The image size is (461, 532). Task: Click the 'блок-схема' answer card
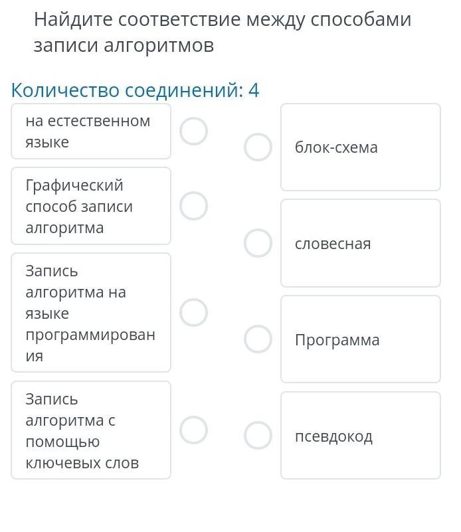(361, 147)
